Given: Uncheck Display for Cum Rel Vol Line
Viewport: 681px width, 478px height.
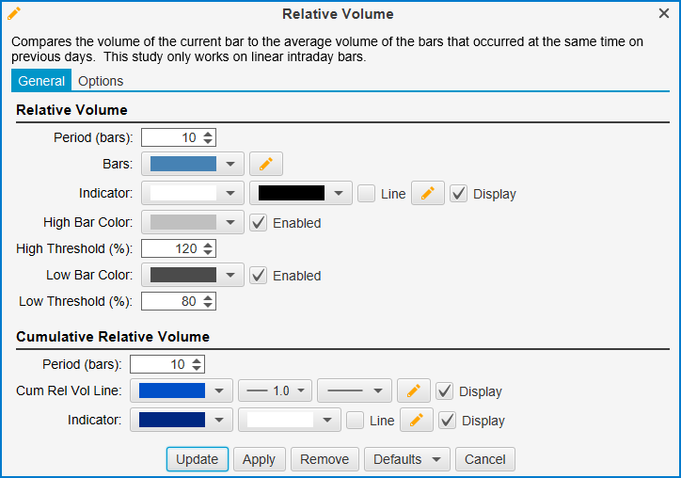Looking at the screenshot, I should tap(446, 391).
